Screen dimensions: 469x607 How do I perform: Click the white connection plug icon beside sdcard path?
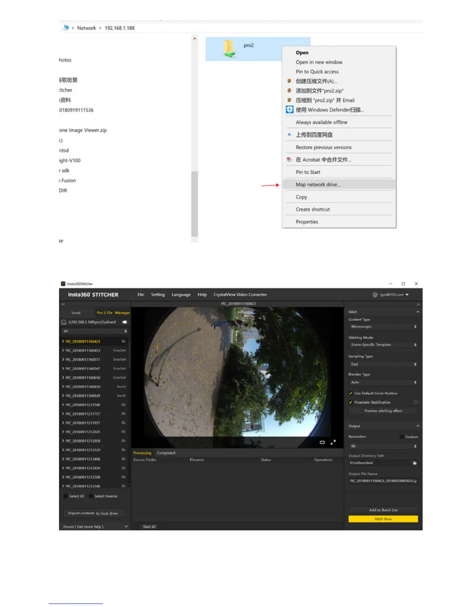(125, 322)
